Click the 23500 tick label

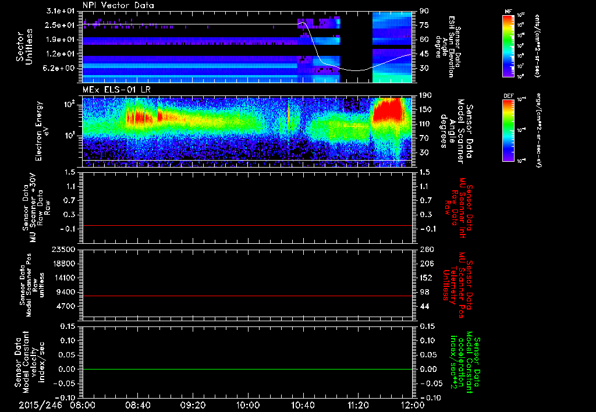click(x=63, y=249)
